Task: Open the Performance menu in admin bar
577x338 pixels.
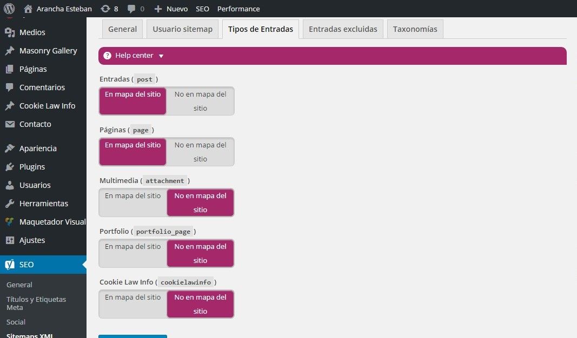Action: pos(238,9)
